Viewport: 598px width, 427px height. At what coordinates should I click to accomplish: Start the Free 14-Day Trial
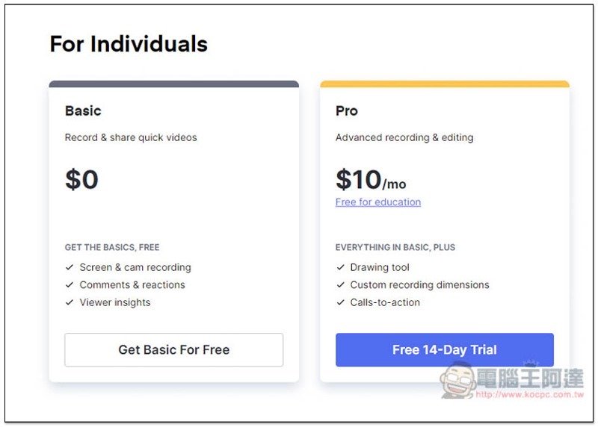(x=444, y=350)
